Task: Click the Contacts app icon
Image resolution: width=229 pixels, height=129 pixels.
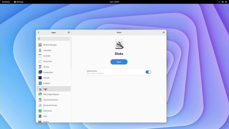Action: (40, 83)
